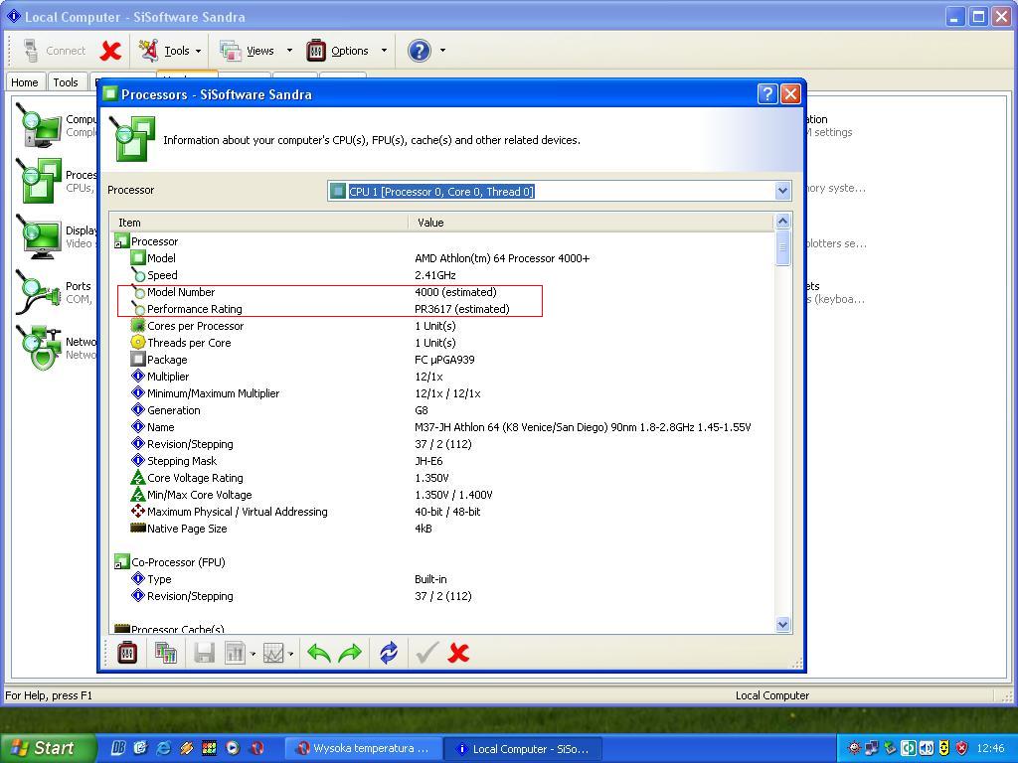Select the Package row icon

(x=137, y=359)
